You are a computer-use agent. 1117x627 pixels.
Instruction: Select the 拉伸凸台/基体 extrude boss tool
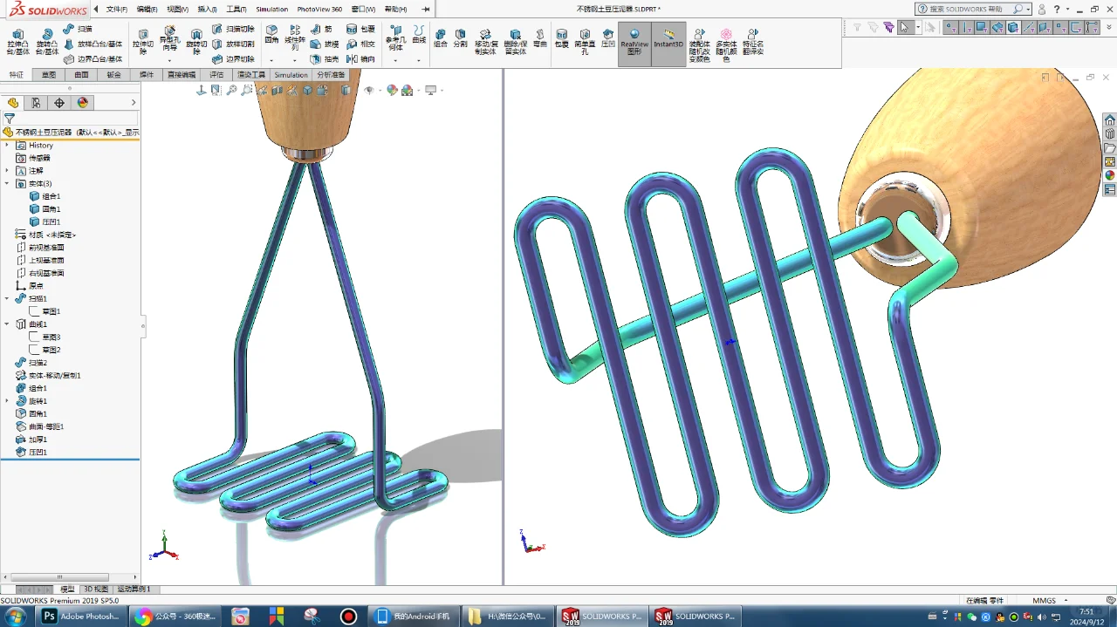coord(17,41)
